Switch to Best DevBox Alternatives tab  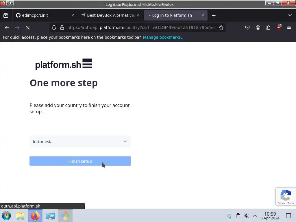[111, 15]
